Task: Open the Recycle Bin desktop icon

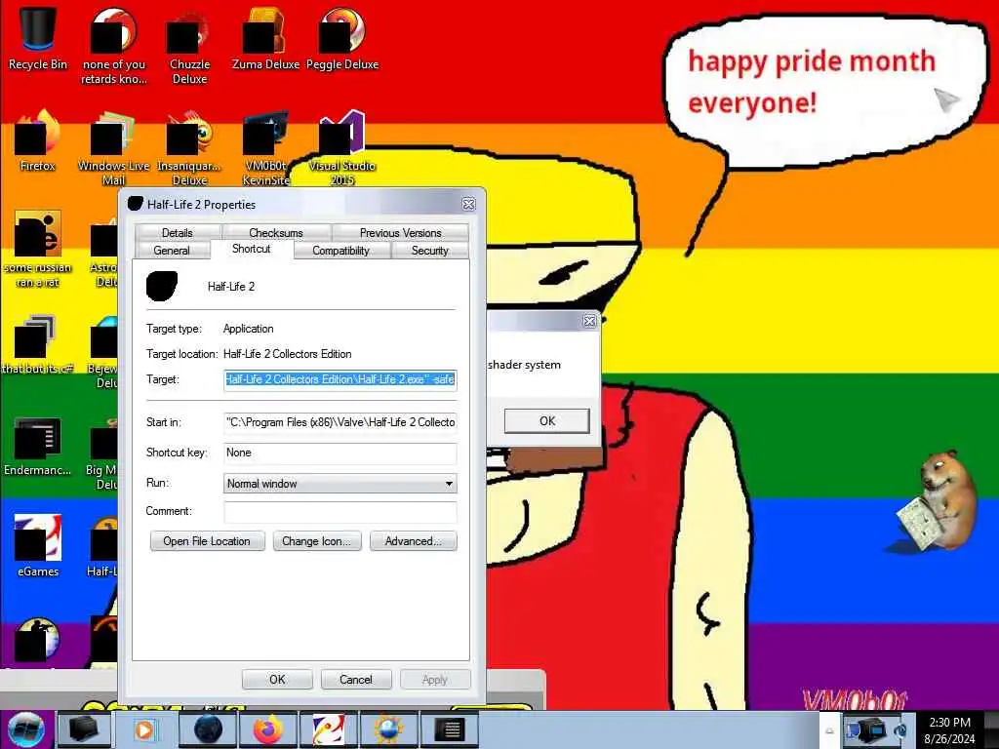Action: [x=38, y=38]
